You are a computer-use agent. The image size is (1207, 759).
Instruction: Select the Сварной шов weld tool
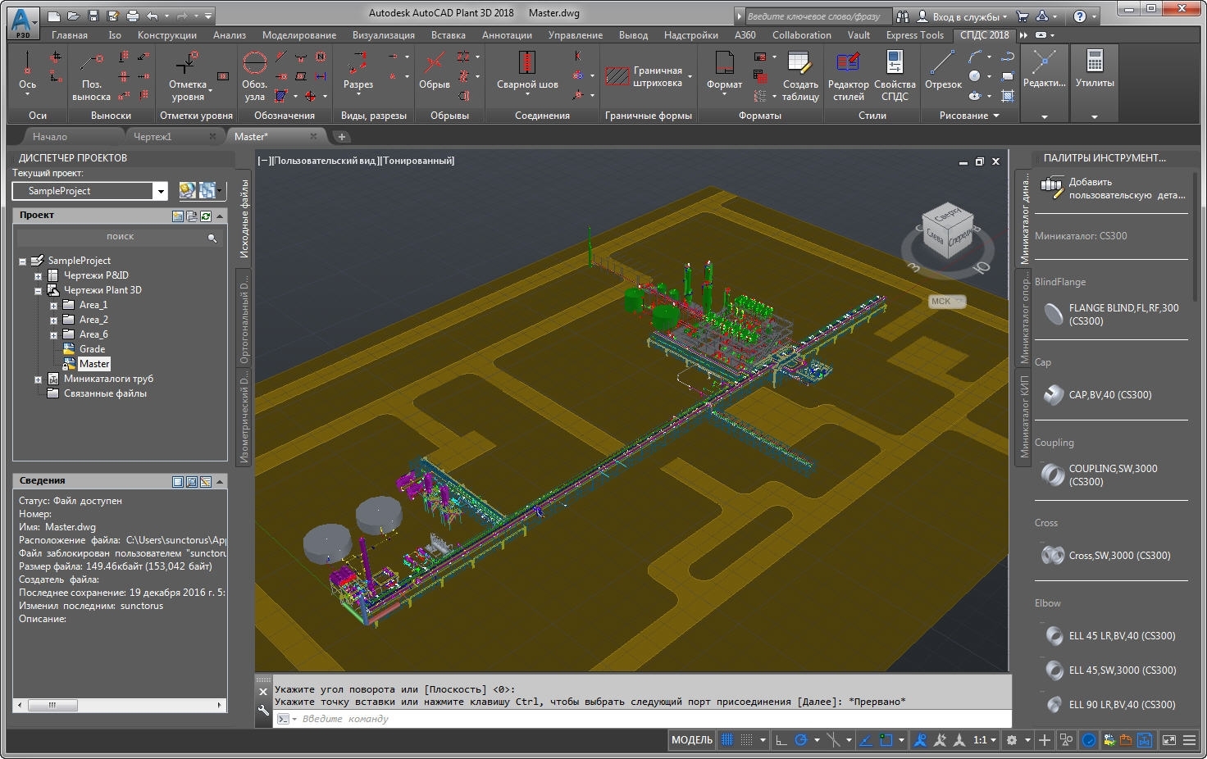(527, 72)
